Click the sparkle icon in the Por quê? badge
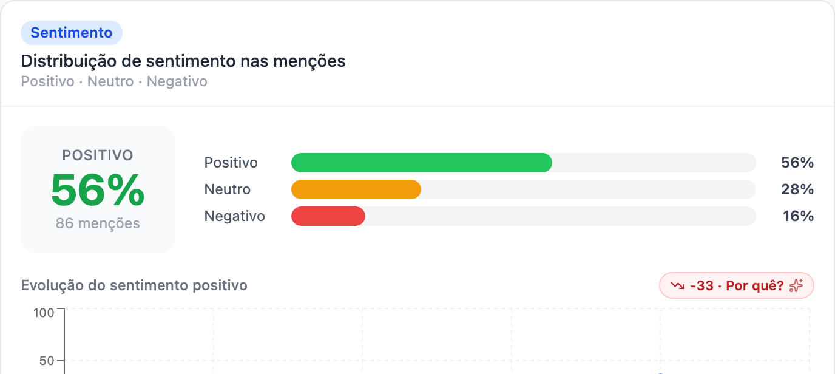The width and height of the screenshot is (835, 374). (x=796, y=285)
